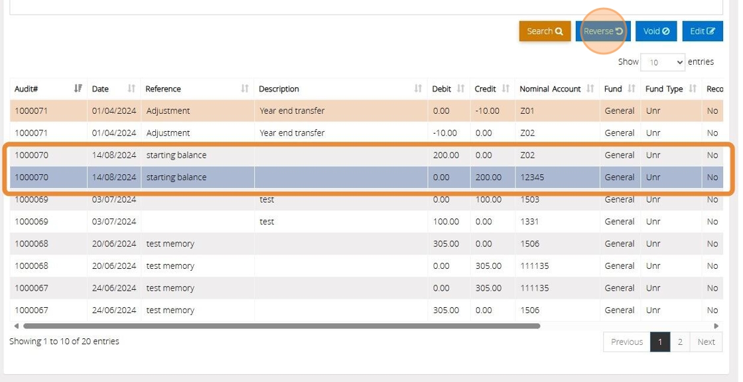Select 1000069 row with nominal account 1331
743x382 pixels.
366,221
